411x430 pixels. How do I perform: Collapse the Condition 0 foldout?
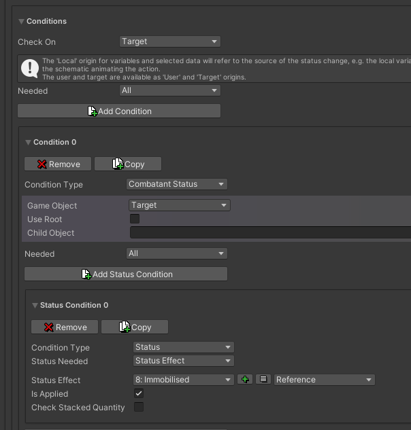[28, 143]
